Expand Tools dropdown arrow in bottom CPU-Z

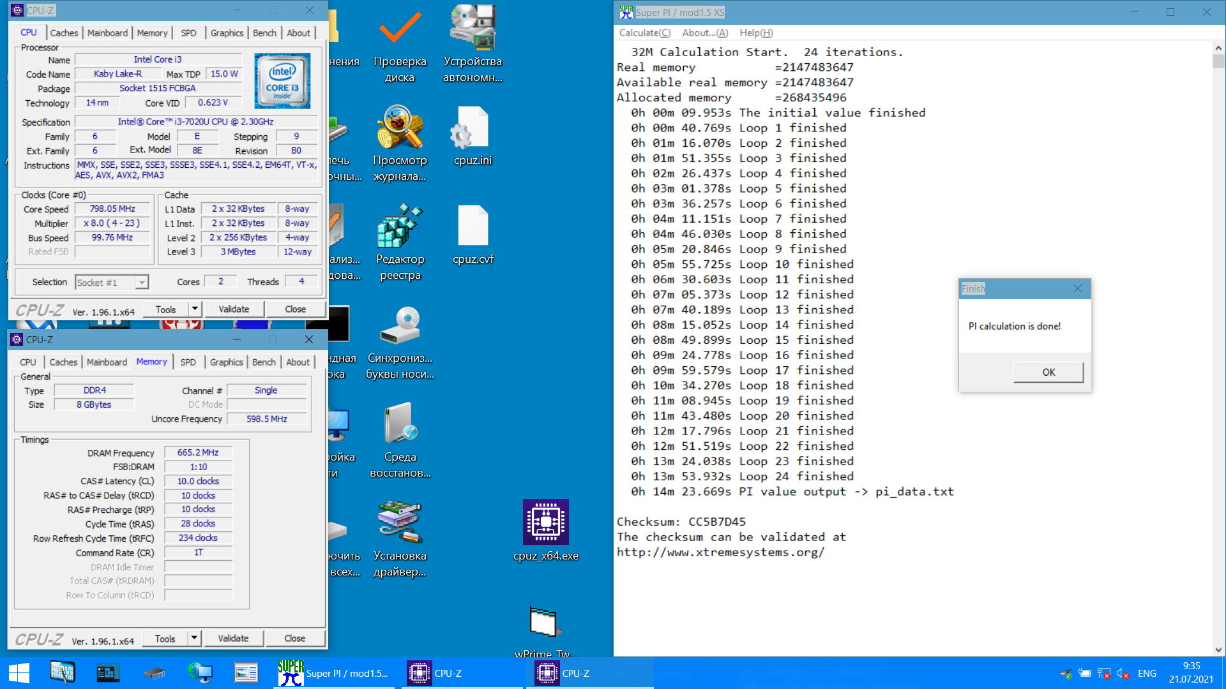(194, 639)
